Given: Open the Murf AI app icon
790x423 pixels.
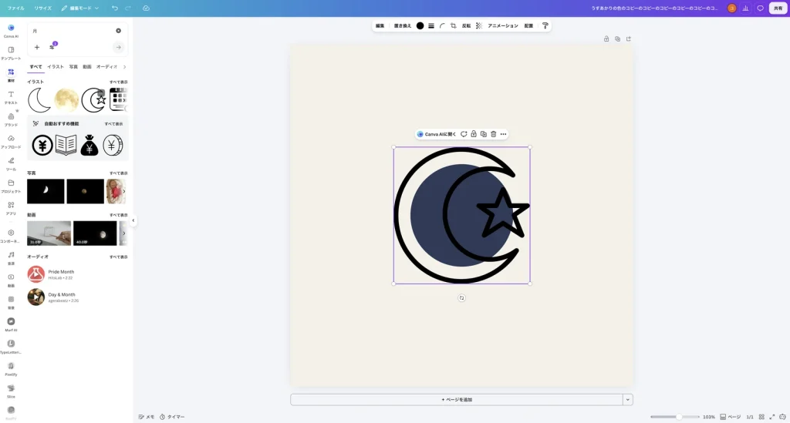Looking at the screenshot, I should (x=11, y=324).
